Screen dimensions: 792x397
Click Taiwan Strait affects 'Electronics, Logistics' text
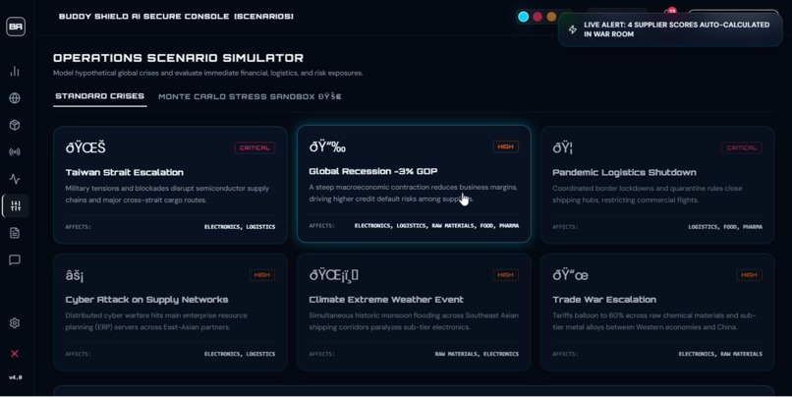pos(240,227)
